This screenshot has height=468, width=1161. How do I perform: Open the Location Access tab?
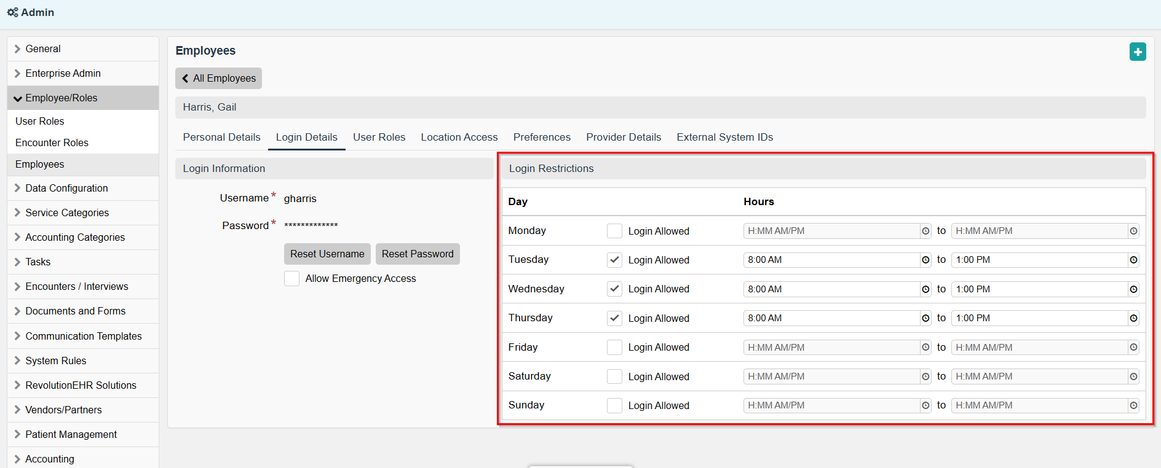pos(459,138)
